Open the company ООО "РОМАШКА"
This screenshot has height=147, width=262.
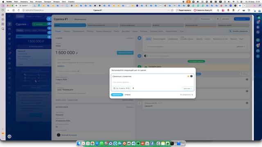(65, 90)
